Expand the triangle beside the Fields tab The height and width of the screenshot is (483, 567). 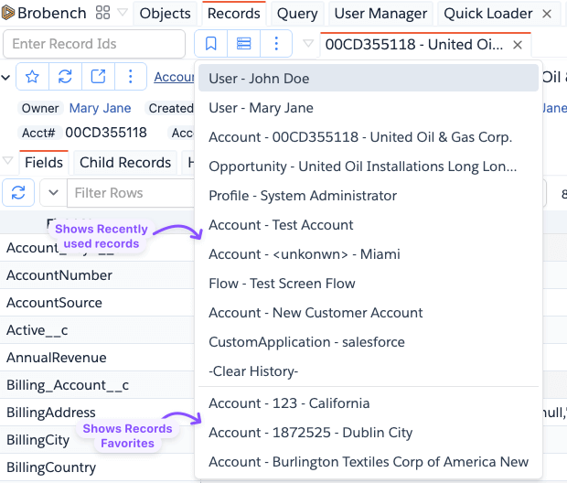coord(7,161)
